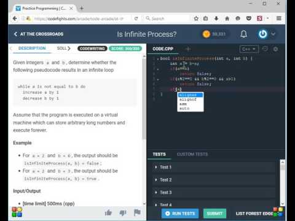295x221 pixels.
Task: Click the browser Search field
Action: point(167,18)
